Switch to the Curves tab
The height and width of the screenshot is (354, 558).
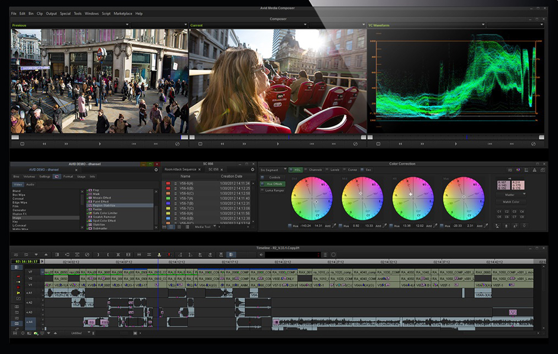(x=352, y=170)
